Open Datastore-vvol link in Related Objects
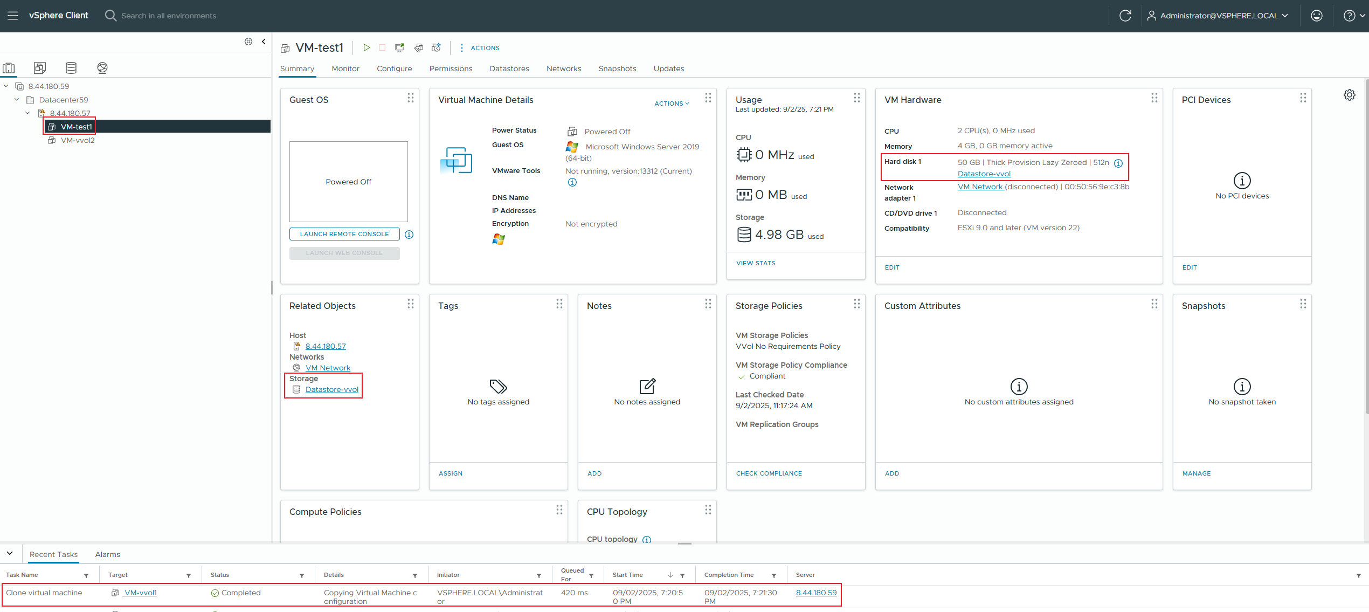Image resolution: width=1369 pixels, height=612 pixels. coord(331,390)
